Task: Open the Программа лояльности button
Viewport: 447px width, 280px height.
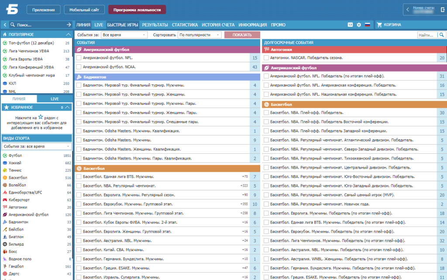Action: click(x=137, y=10)
